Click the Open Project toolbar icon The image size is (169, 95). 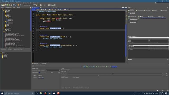pyautogui.click(x=6, y=5)
